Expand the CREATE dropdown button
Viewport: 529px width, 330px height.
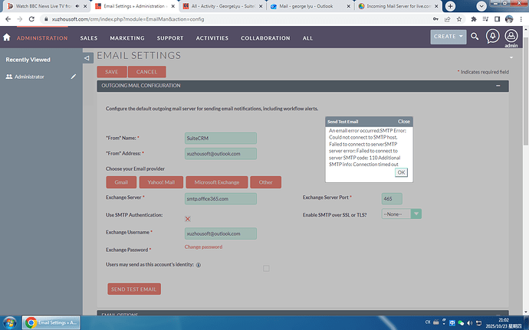[449, 36]
